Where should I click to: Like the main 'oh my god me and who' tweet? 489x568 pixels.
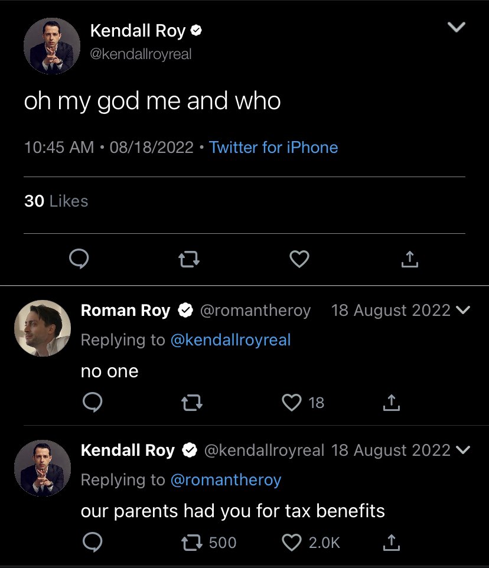pyautogui.click(x=299, y=259)
